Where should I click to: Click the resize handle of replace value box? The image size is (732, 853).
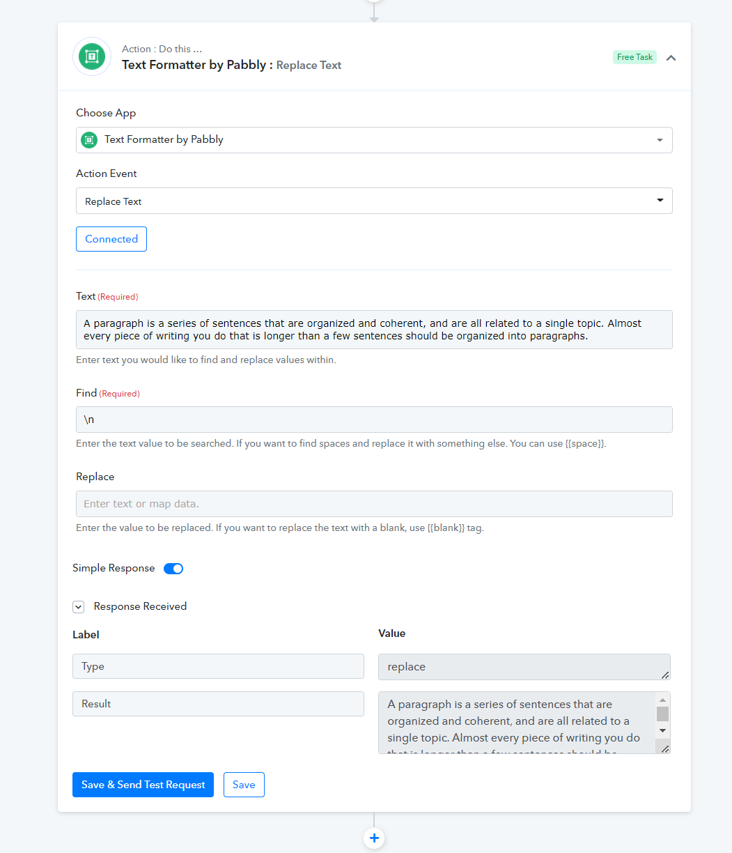665,675
